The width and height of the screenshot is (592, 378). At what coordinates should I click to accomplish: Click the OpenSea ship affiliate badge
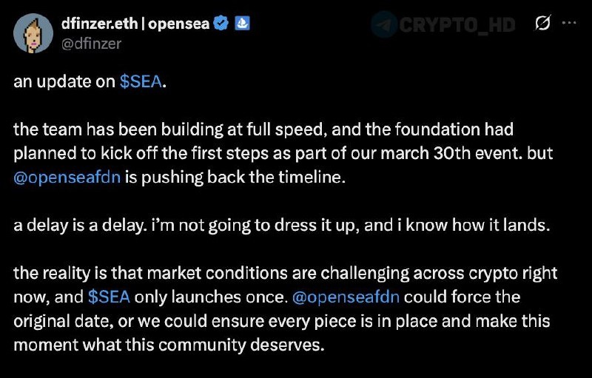242,24
